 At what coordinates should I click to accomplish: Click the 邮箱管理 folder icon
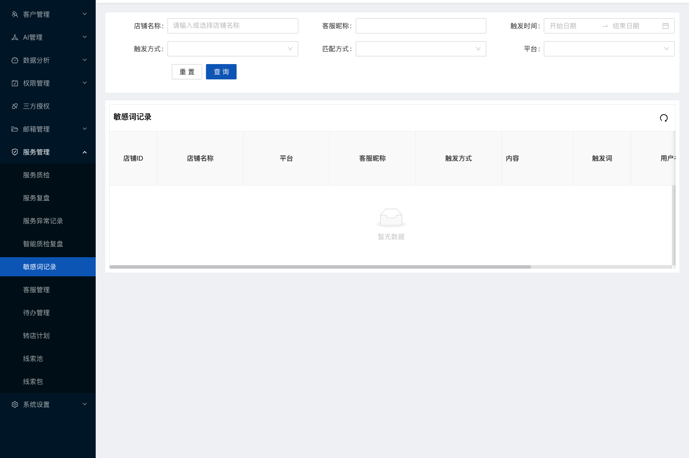click(15, 129)
